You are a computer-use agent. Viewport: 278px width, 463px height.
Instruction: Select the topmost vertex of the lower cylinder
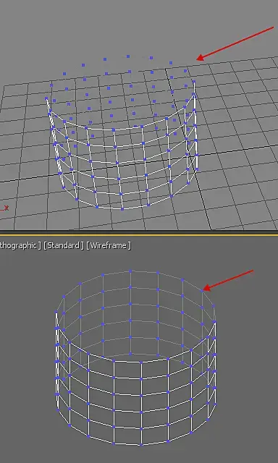130,271
